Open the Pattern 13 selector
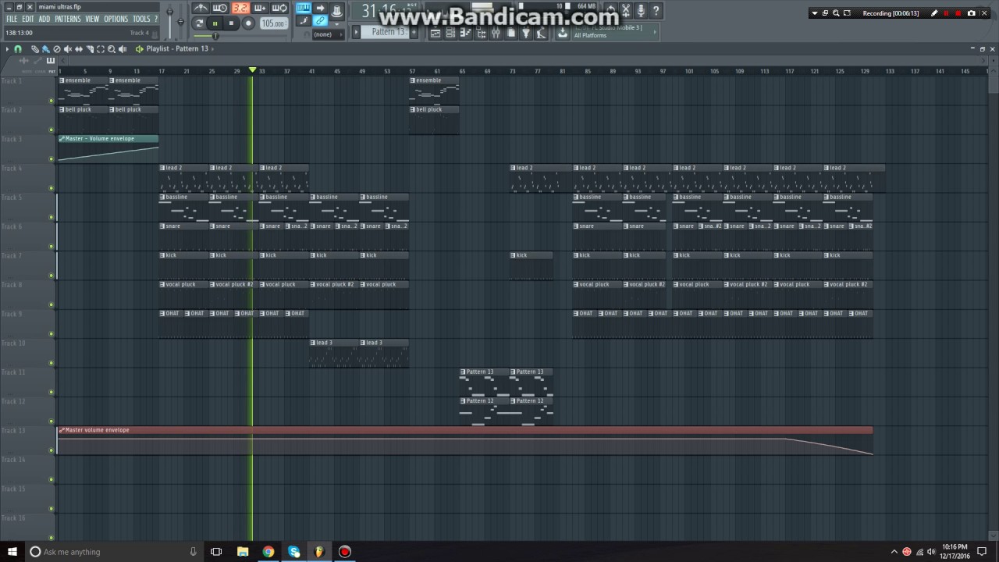999x562 pixels. 385,32
